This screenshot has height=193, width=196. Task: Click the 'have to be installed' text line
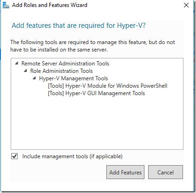tap(59, 50)
